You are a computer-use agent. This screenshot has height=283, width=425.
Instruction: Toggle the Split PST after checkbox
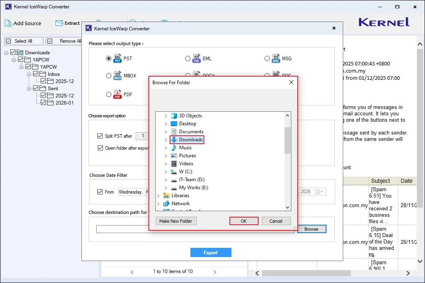pos(100,136)
